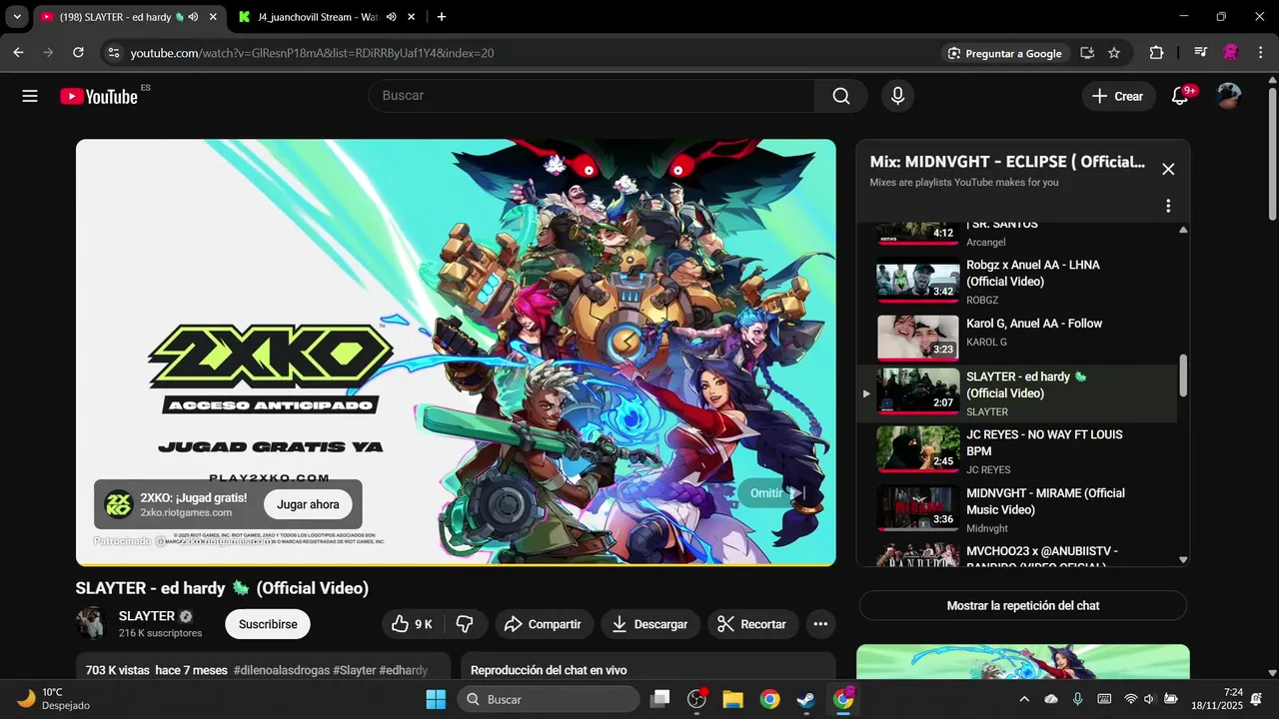Click the playlist scroll down arrow

click(x=1183, y=559)
